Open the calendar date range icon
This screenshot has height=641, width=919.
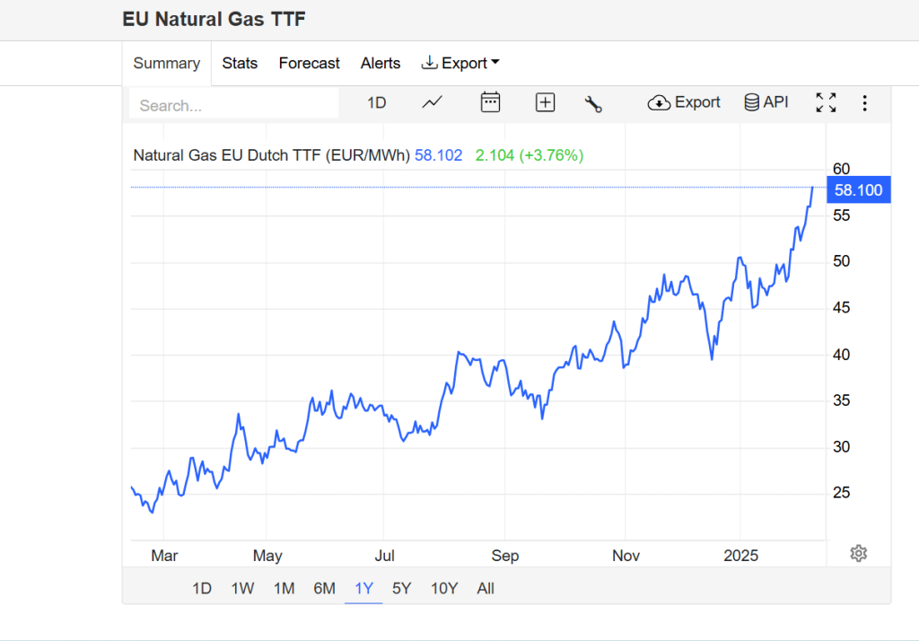click(x=490, y=102)
